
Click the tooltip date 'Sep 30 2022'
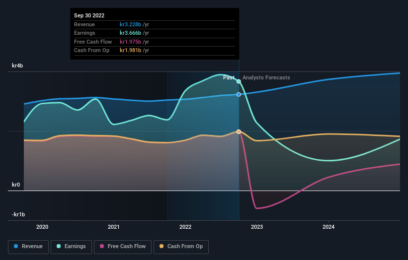pos(89,15)
